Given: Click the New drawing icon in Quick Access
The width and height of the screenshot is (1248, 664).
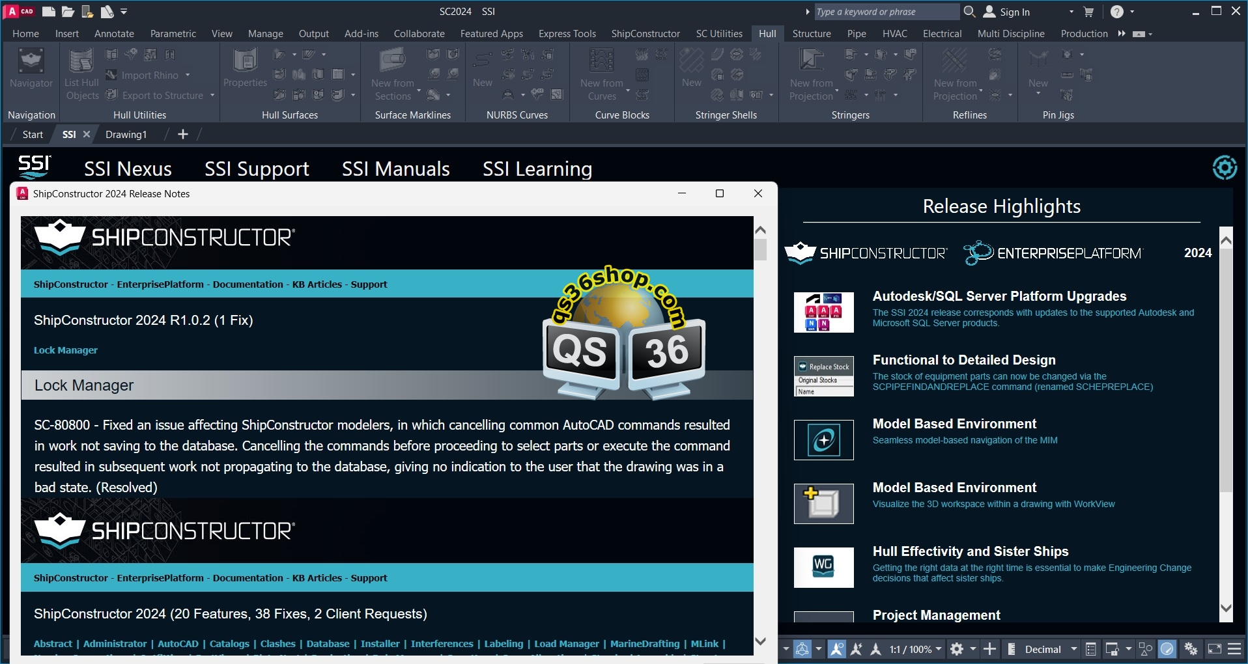Looking at the screenshot, I should (x=48, y=12).
